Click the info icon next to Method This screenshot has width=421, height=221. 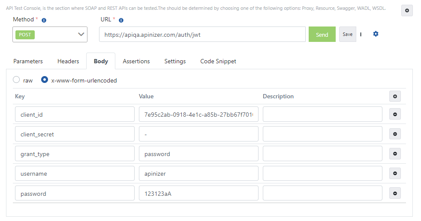click(x=44, y=20)
